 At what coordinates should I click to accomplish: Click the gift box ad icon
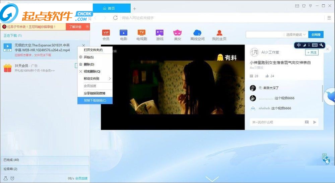[x=7, y=68]
